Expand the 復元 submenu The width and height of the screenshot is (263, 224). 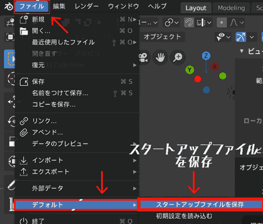coord(77,65)
